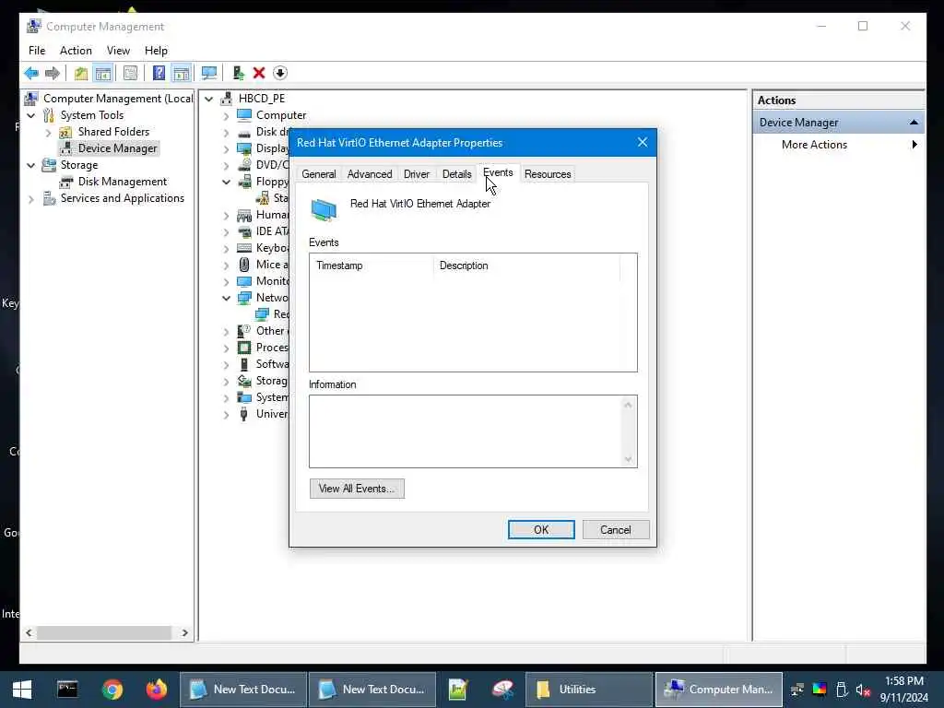Collapse the Storage tree node
This screenshot has width=944, height=708.
coord(31,165)
